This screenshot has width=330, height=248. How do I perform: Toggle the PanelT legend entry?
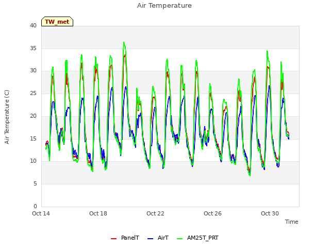pos(125,238)
